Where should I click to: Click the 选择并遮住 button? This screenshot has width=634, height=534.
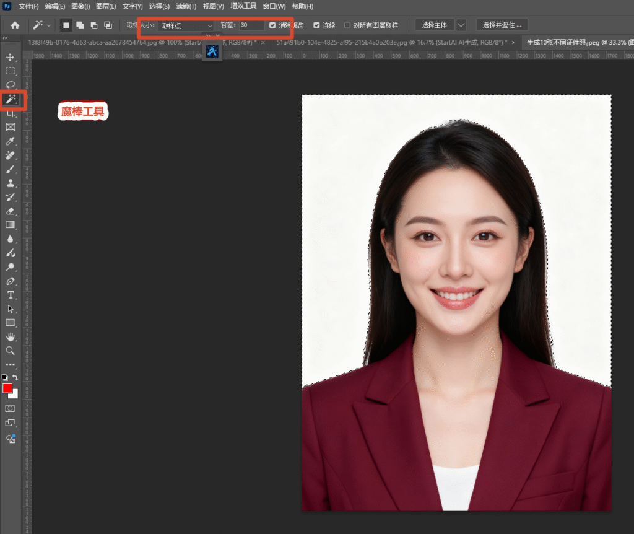pos(502,25)
